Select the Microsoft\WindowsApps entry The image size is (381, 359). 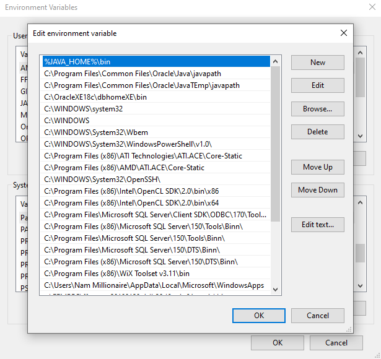tap(156, 285)
